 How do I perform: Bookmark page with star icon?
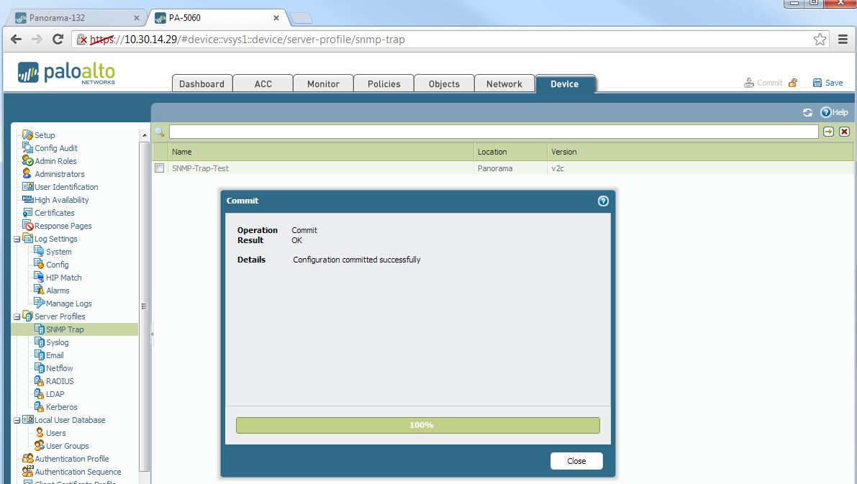click(820, 40)
